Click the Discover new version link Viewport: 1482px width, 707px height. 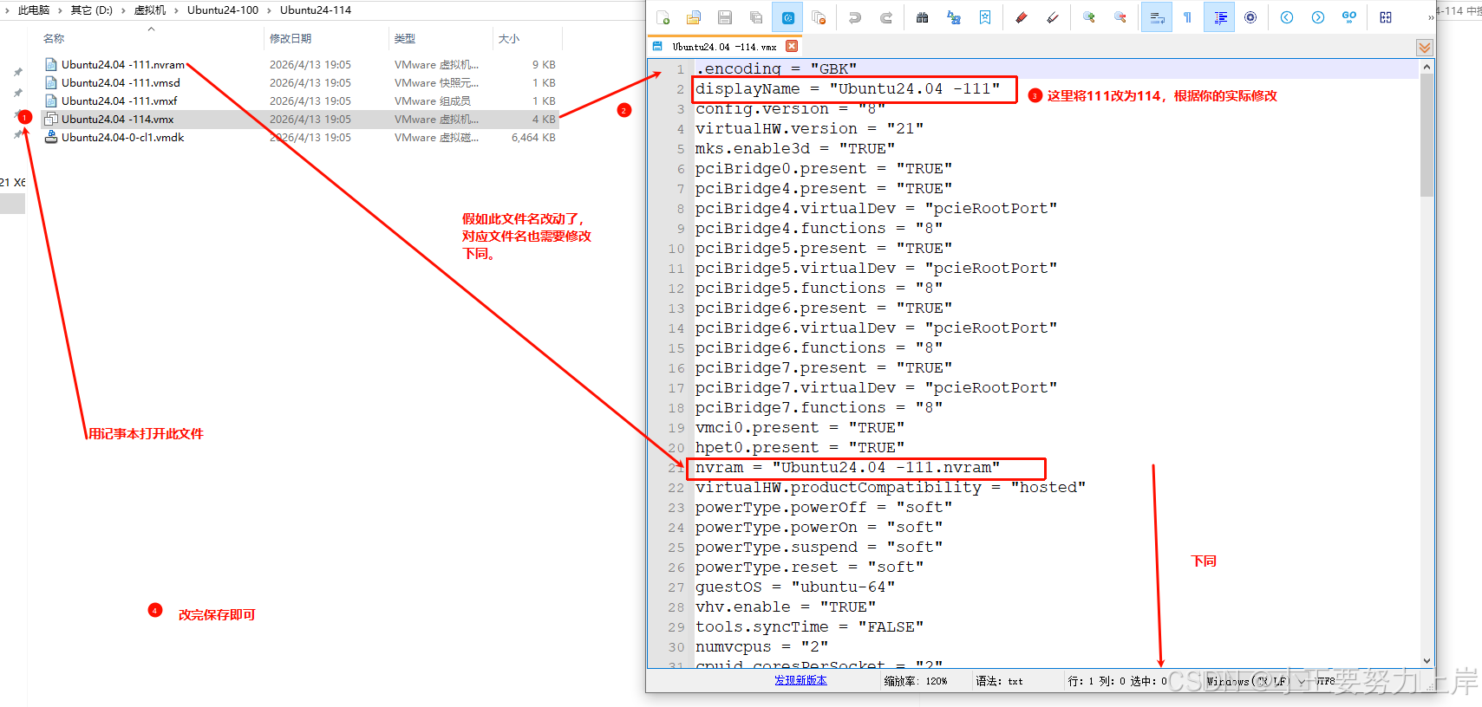[x=800, y=681]
